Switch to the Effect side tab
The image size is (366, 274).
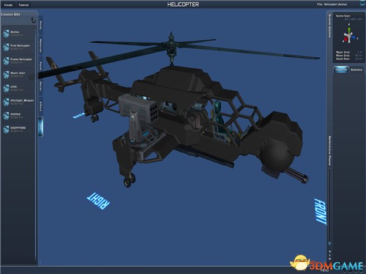40,105
